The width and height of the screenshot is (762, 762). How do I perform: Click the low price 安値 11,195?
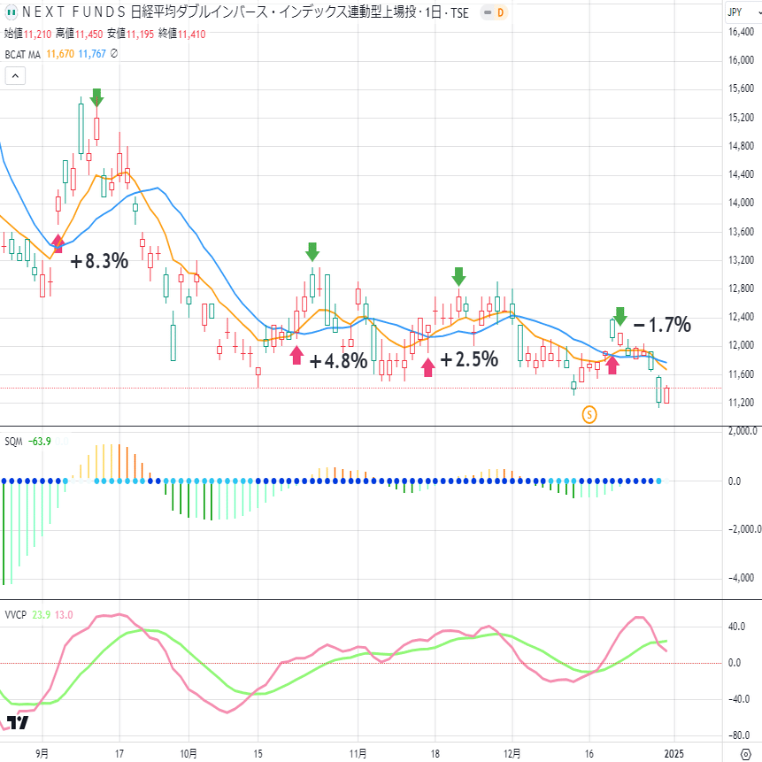pyautogui.click(x=130, y=34)
